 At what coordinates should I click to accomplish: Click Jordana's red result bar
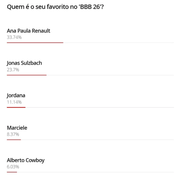(16, 107)
